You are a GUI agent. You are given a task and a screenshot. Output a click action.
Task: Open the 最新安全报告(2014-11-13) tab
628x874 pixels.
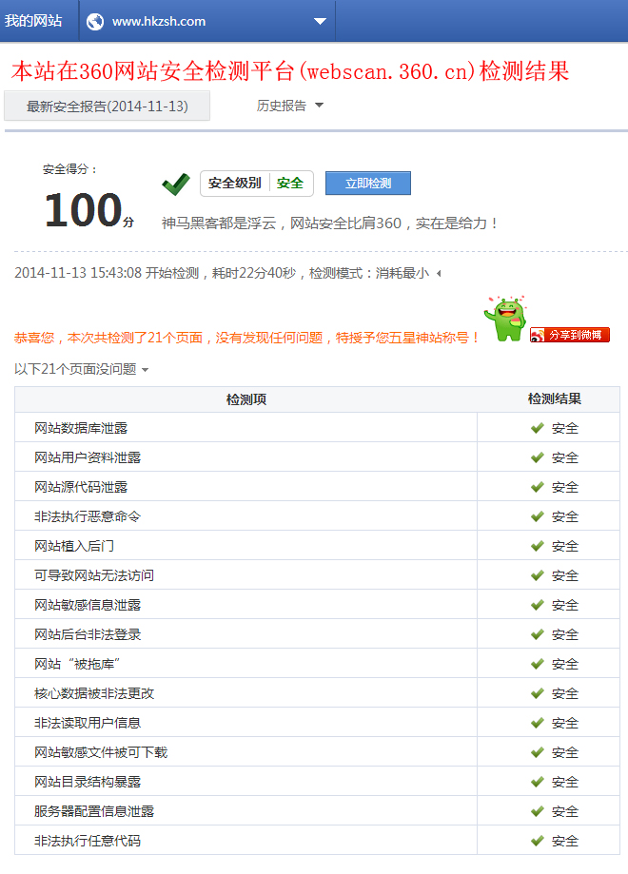pyautogui.click(x=107, y=107)
